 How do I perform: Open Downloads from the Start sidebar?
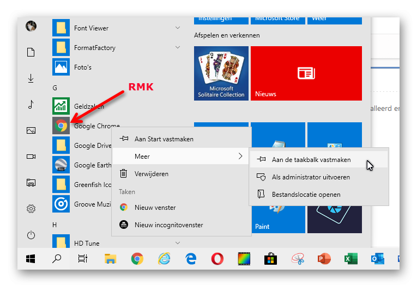(31, 78)
